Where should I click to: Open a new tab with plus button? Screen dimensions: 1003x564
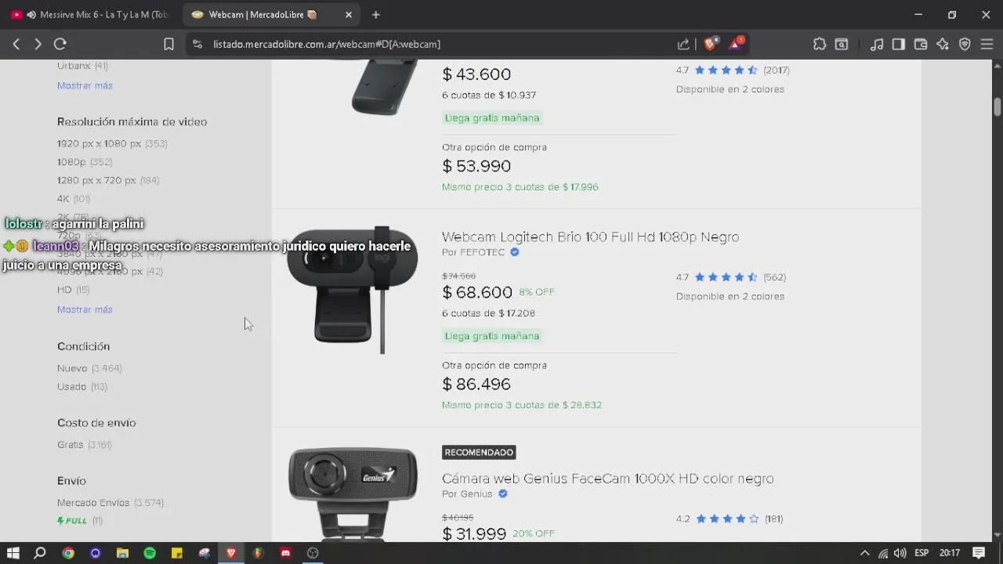[x=376, y=14]
